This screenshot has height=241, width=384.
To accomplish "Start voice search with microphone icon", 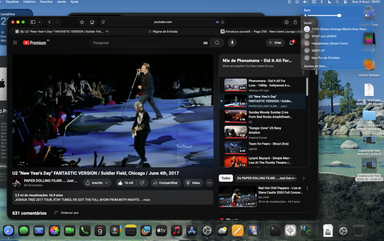I will [x=232, y=43].
